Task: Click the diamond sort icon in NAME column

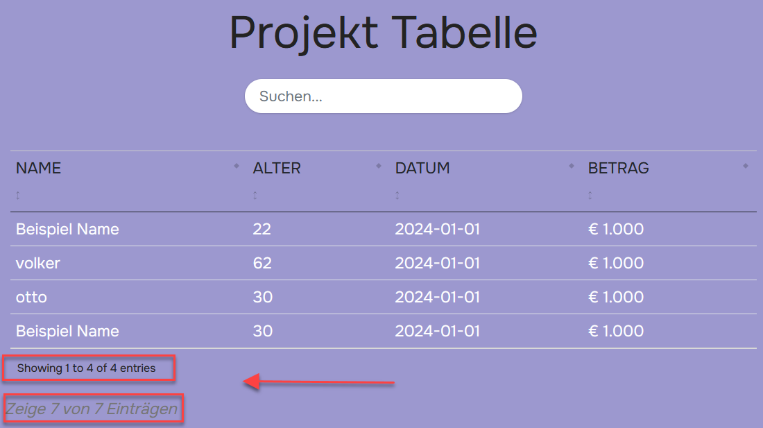Action: point(237,166)
